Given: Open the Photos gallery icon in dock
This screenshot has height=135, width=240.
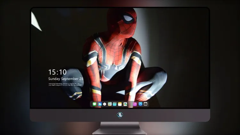Looking at the screenshot, I should pyautogui.click(x=125, y=104).
